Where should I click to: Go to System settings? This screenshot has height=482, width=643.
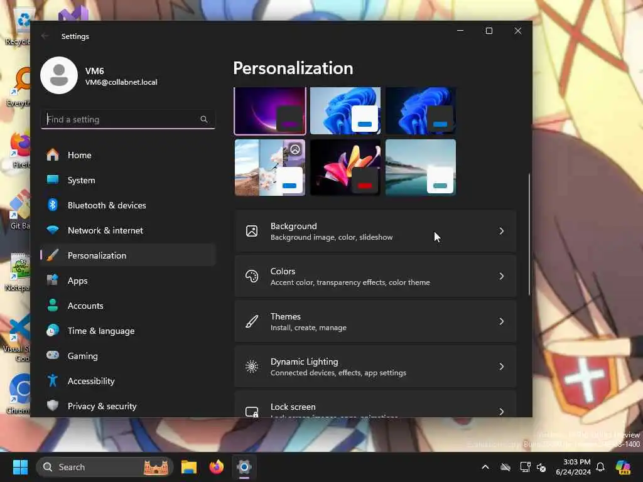tap(128, 180)
